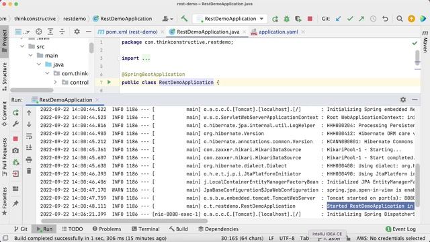Run with coverage icon in toolbar
Screen dimensions: 430x242
click(x=298, y=19)
